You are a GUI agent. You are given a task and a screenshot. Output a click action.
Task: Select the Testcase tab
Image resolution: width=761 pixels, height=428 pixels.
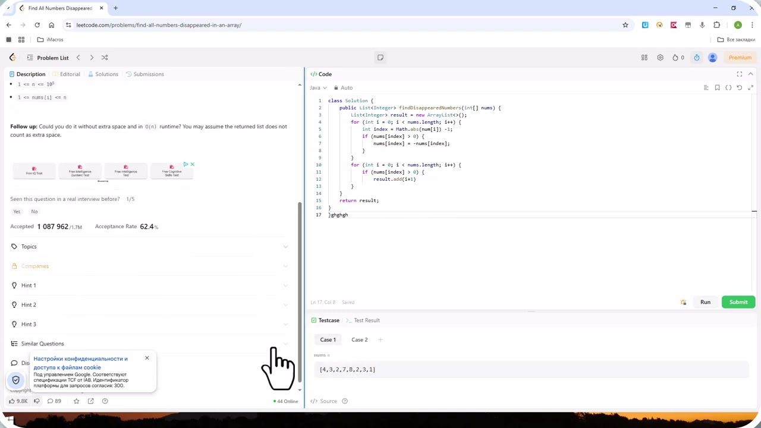point(325,320)
